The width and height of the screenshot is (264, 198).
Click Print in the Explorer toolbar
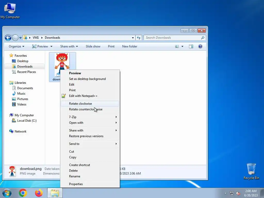111,46
